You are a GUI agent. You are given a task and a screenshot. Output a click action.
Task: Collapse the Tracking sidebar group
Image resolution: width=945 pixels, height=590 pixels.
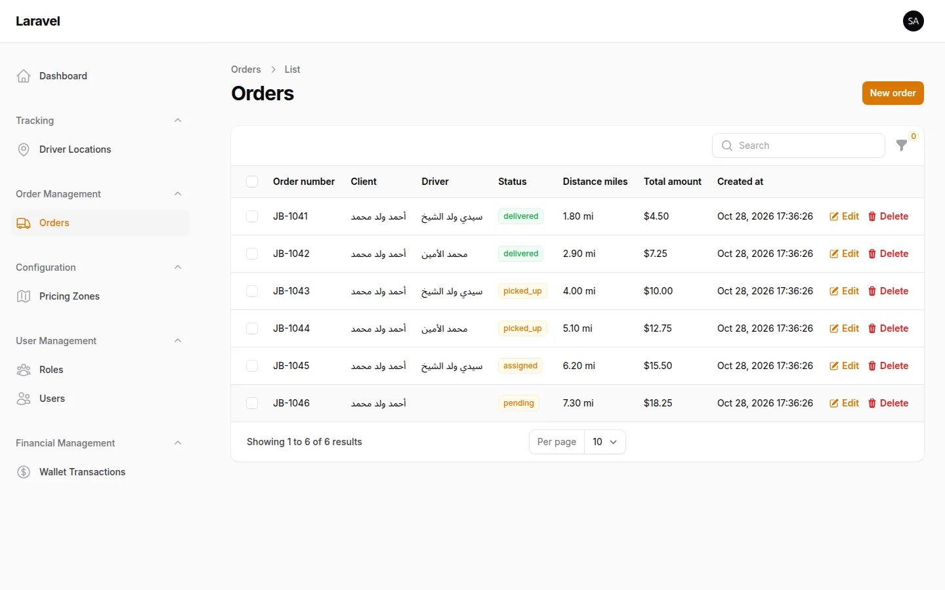[x=178, y=121]
